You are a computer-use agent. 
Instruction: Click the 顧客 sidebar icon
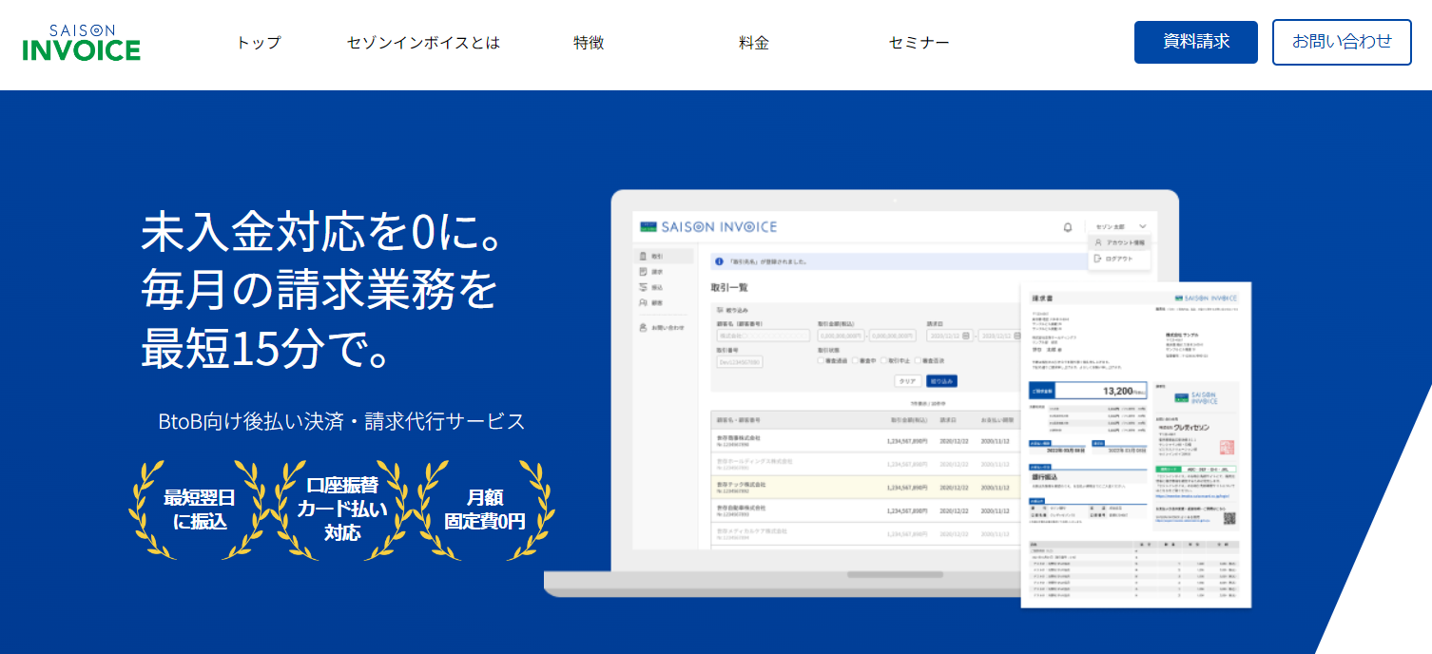[x=644, y=302]
